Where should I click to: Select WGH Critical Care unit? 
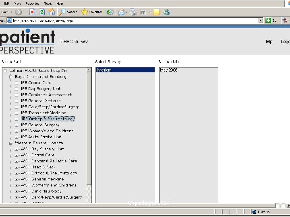pyautogui.click(x=37, y=155)
